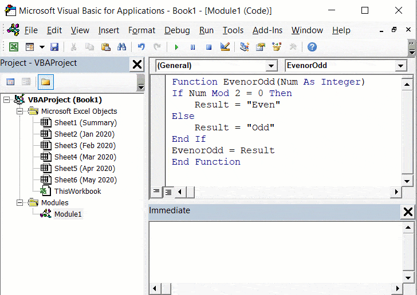Collapse the Modules folder
The image size is (417, 295).
click(19, 202)
